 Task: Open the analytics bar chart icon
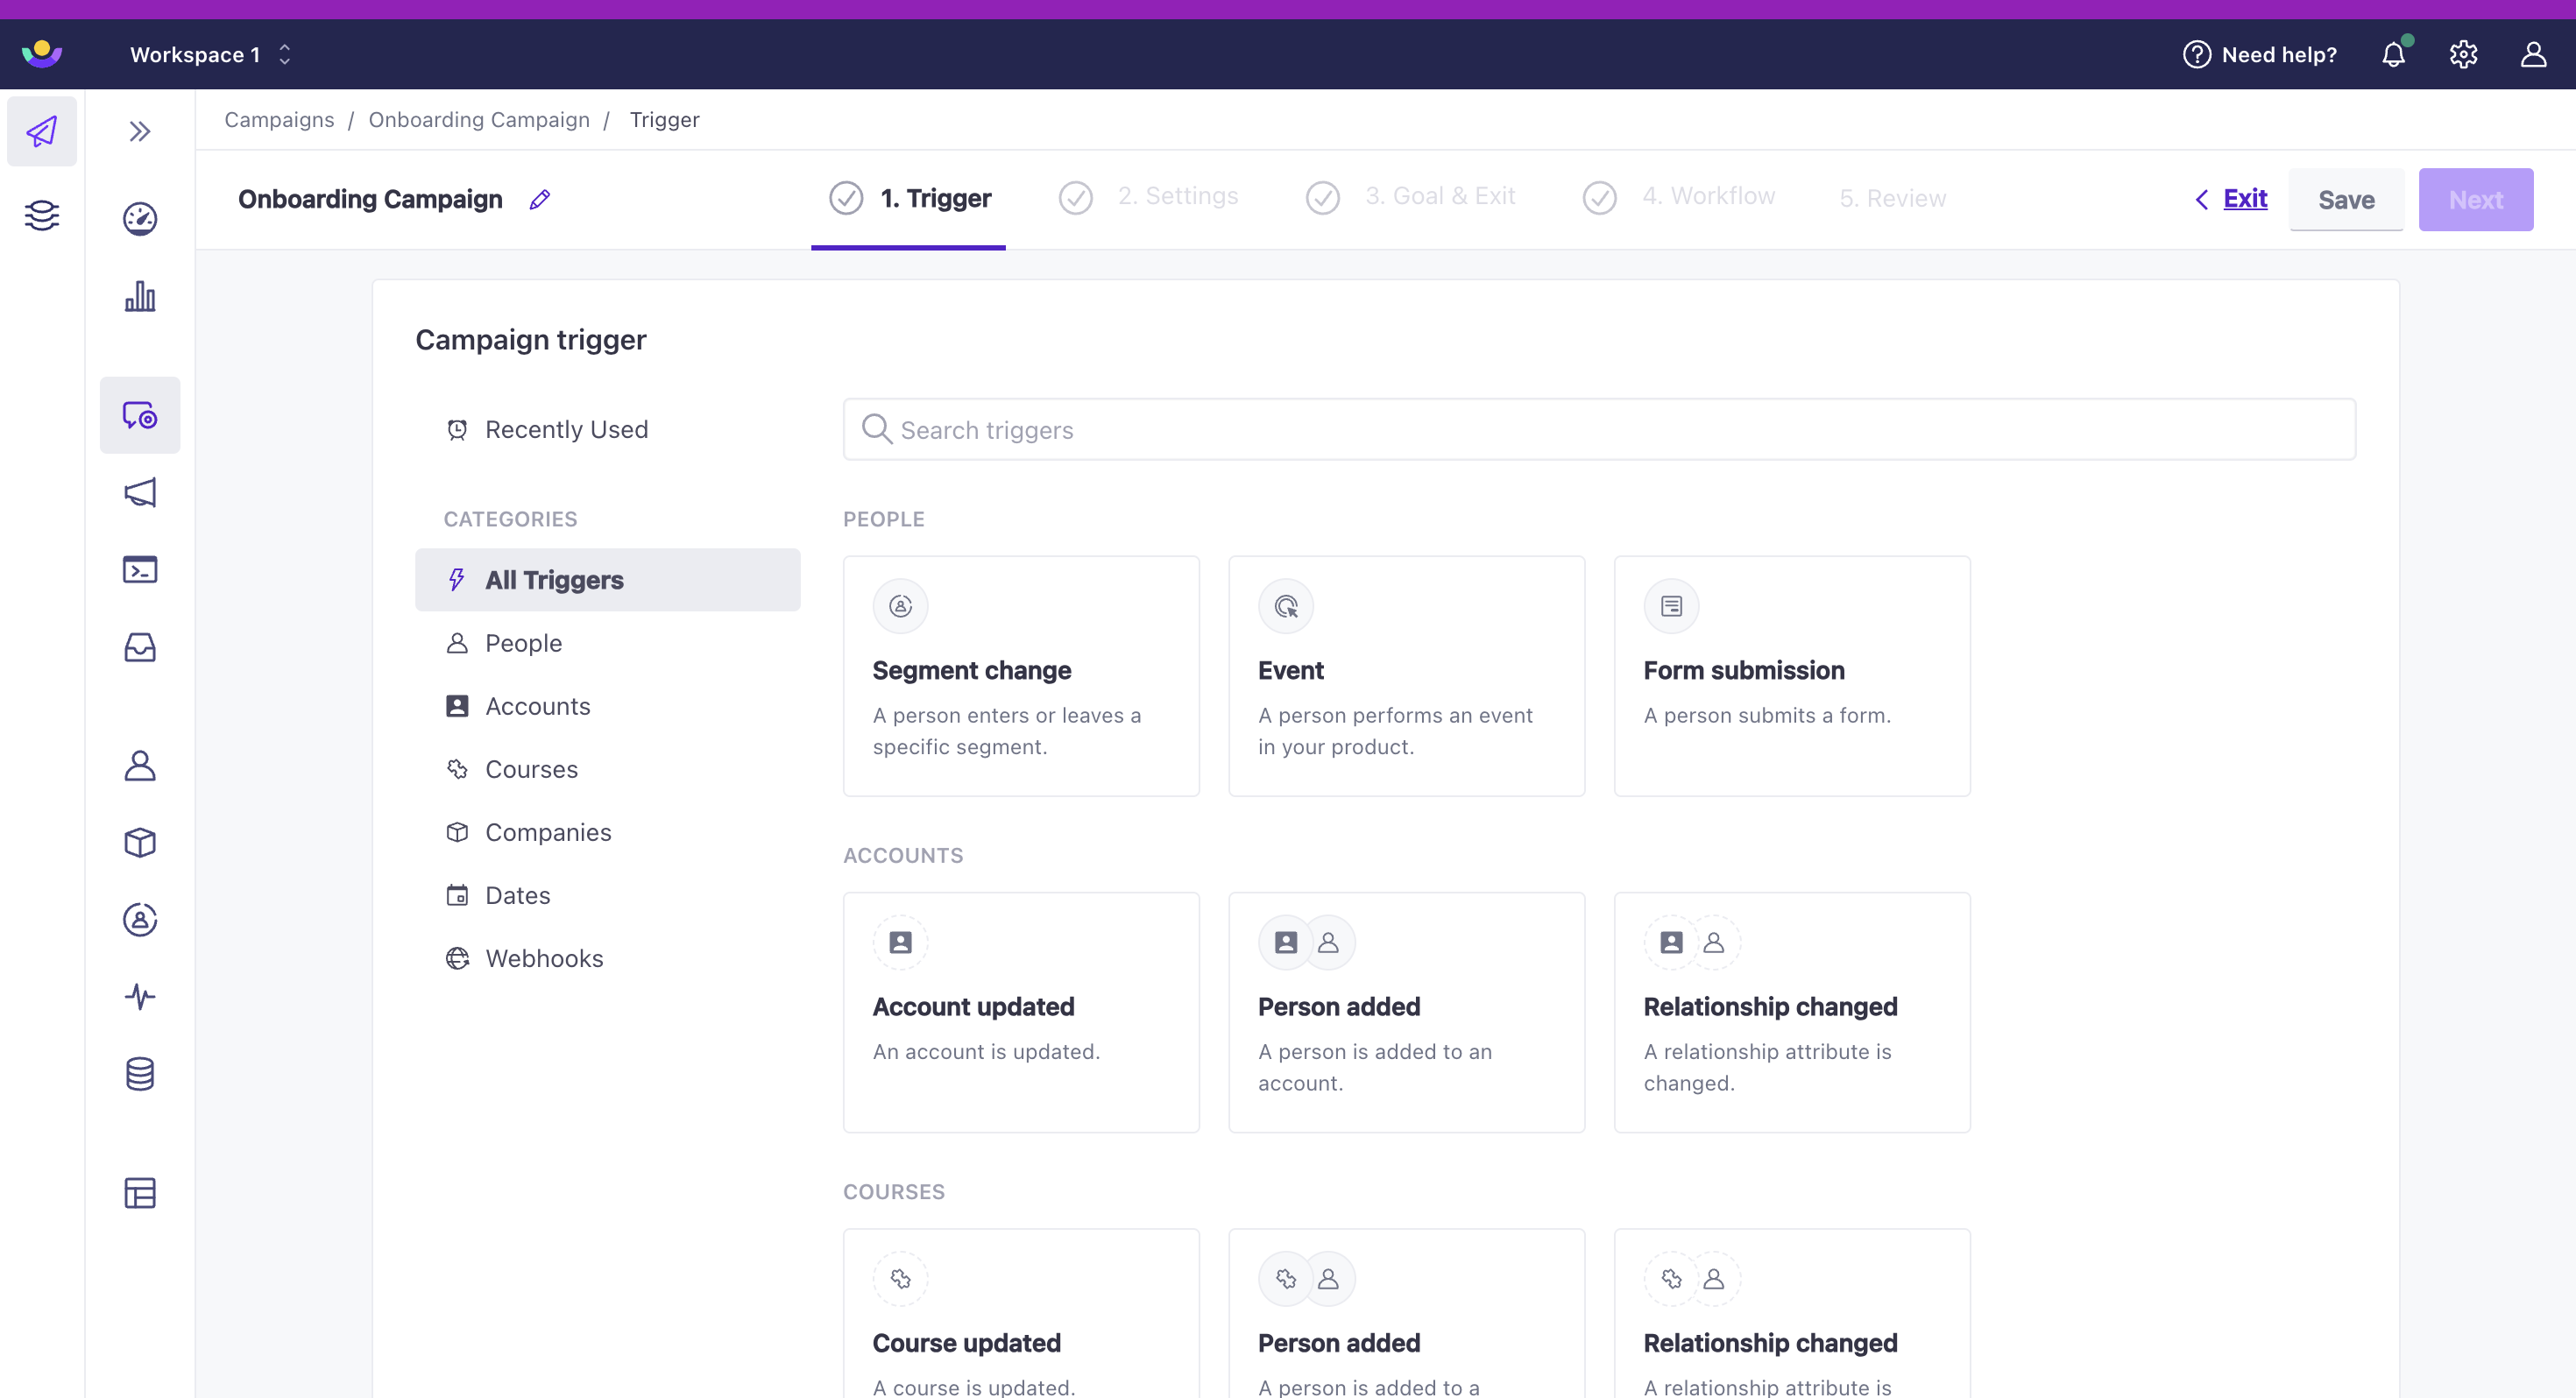(140, 295)
